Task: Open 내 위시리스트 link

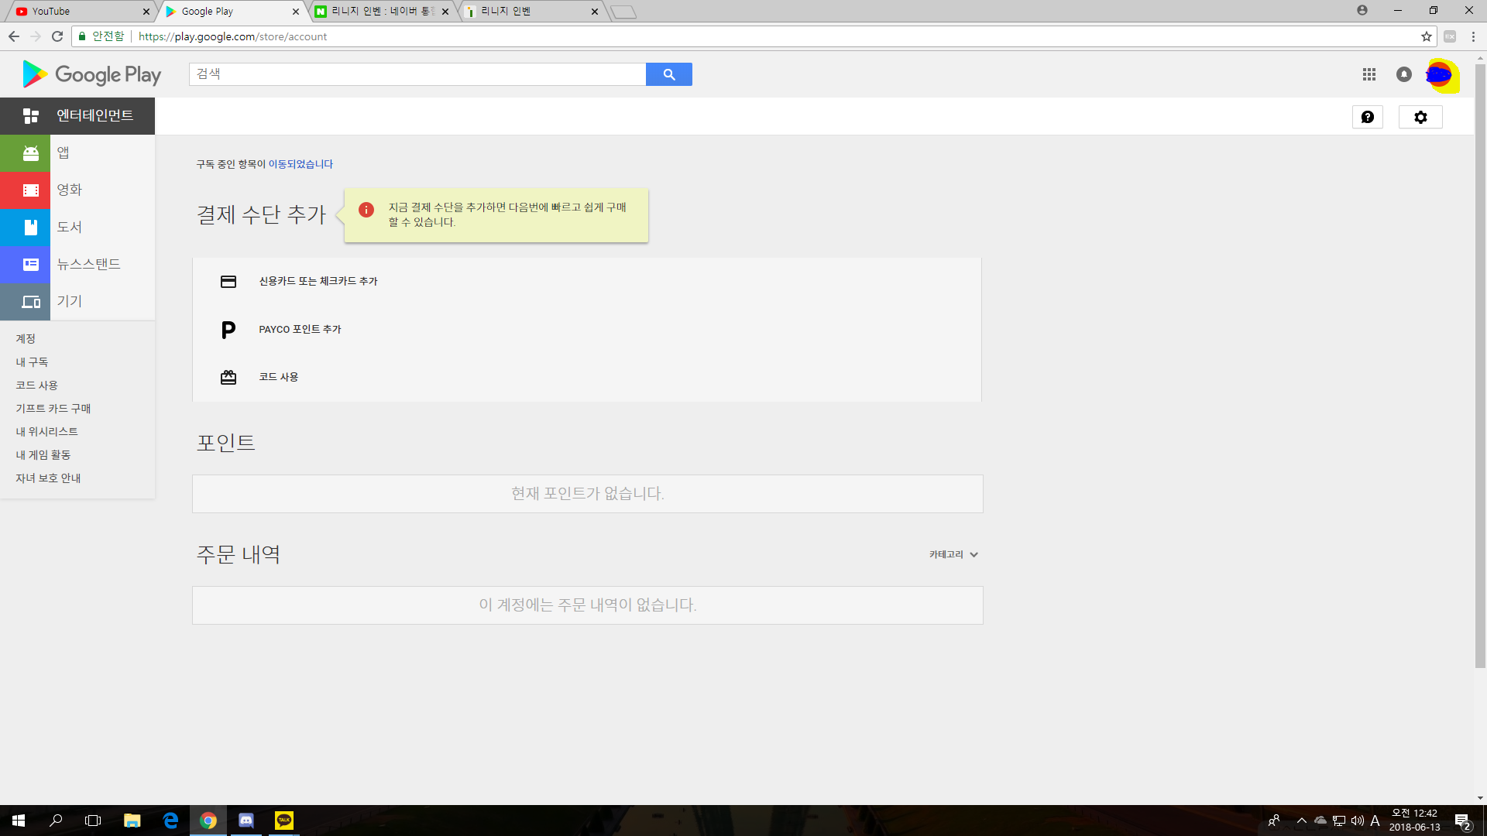Action: [46, 432]
